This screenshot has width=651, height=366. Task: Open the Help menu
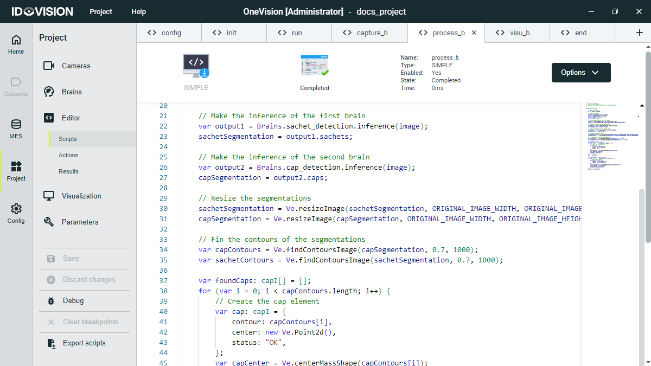click(x=138, y=11)
